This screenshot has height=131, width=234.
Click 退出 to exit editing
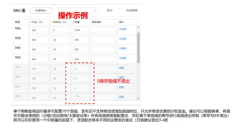[x=110, y=10]
